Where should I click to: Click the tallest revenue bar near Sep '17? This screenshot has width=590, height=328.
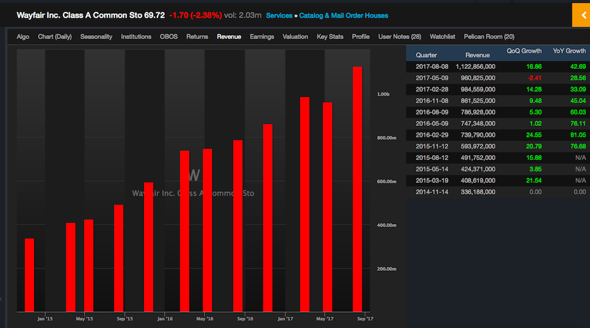click(x=357, y=189)
